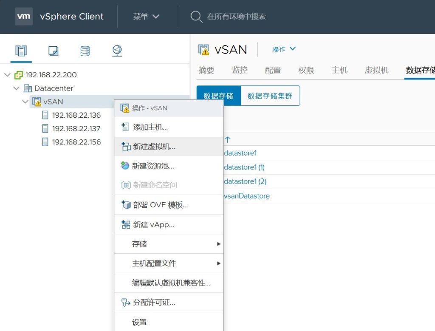Image resolution: width=435 pixels, height=331 pixels.
Task: Collapse the Datacenter tree node
Action: coord(17,88)
